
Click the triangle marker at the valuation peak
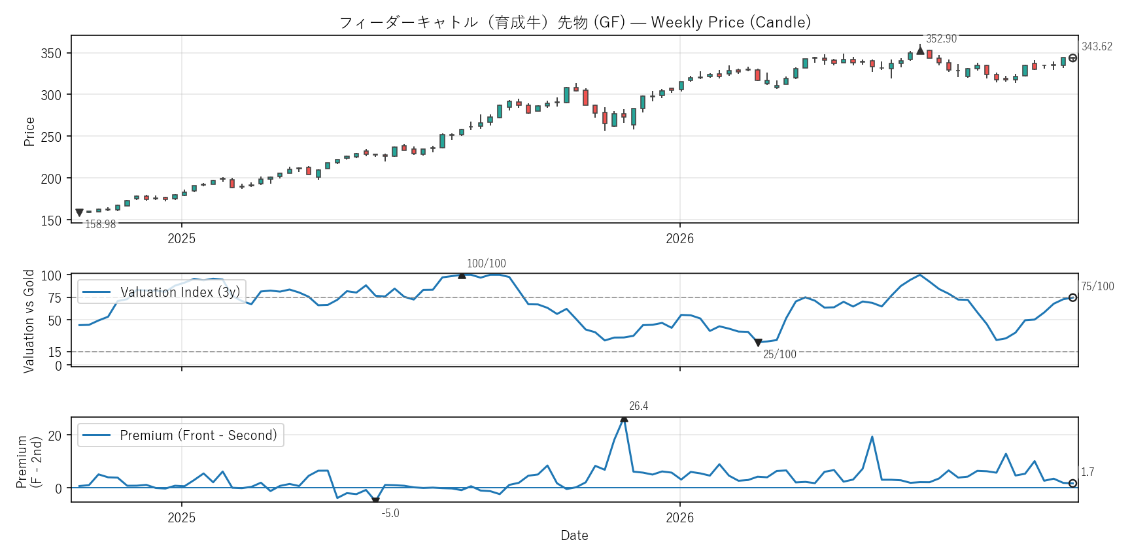tap(462, 275)
